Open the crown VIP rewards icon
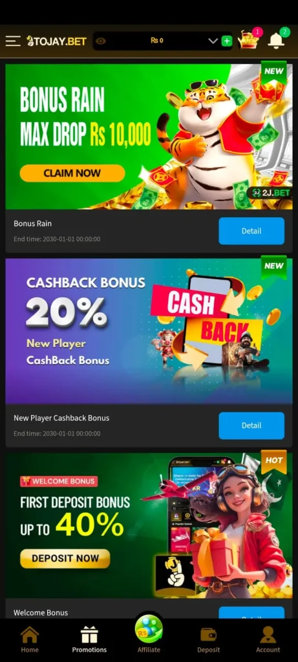Screen dimensions: 298x662 click(248, 40)
